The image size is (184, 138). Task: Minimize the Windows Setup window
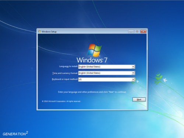131,32
